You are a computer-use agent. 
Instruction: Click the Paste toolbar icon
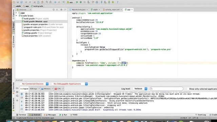click(x=42, y=2)
